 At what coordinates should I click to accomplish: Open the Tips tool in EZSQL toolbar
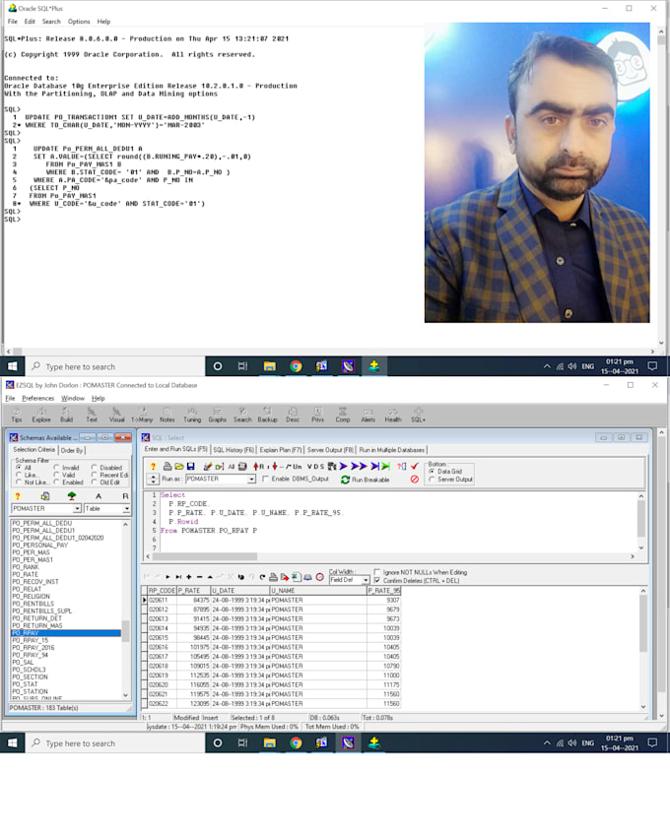click(17, 415)
